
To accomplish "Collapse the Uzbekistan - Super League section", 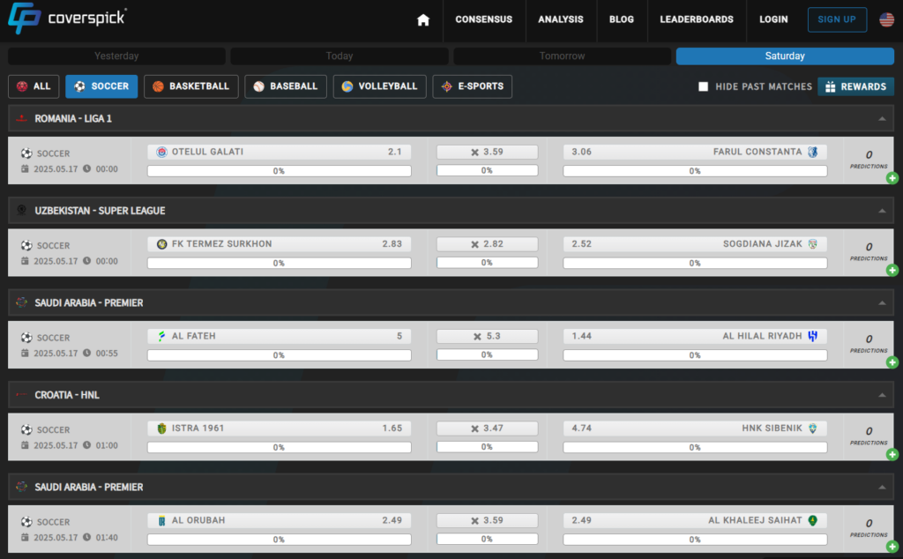I will (882, 211).
